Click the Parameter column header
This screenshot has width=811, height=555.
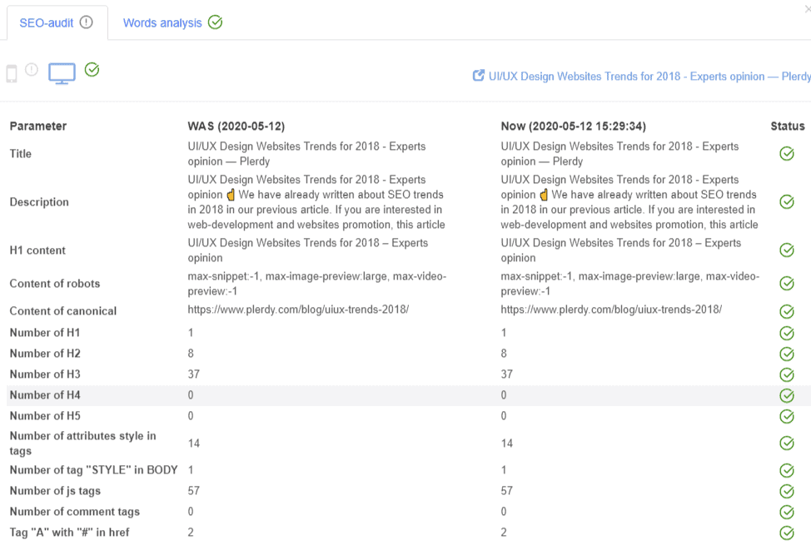click(x=38, y=126)
